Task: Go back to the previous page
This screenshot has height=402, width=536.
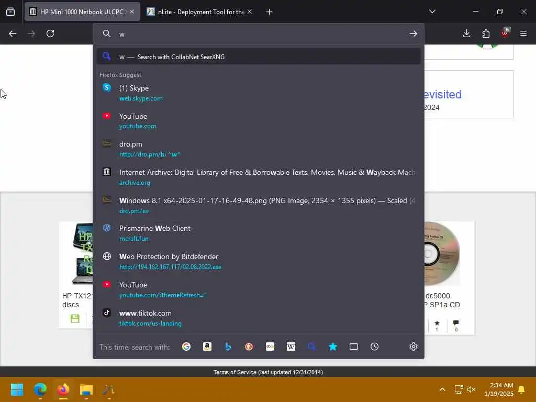Action: (13, 33)
